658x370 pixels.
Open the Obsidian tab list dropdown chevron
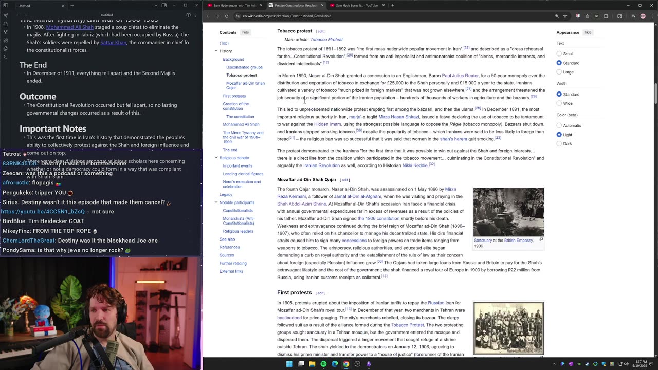click(x=155, y=6)
